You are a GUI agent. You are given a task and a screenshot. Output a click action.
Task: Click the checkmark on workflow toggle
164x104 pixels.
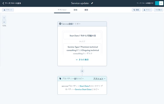(x=161, y=3)
